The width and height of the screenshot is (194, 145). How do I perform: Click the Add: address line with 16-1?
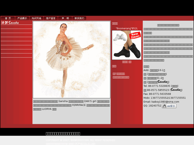tap(154, 70)
